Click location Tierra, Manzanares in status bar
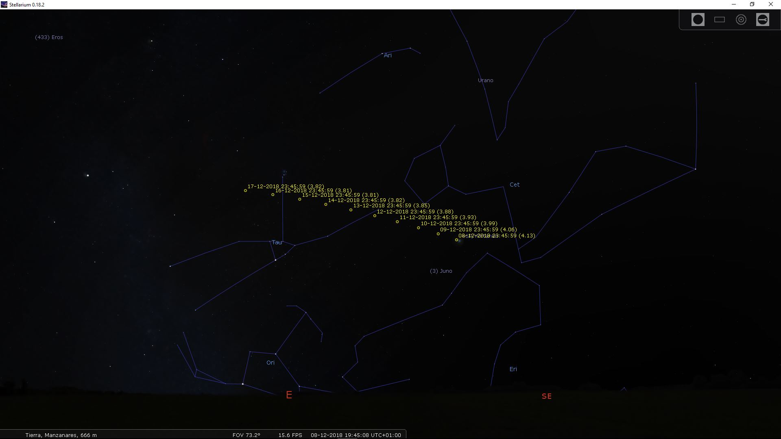 (61, 435)
